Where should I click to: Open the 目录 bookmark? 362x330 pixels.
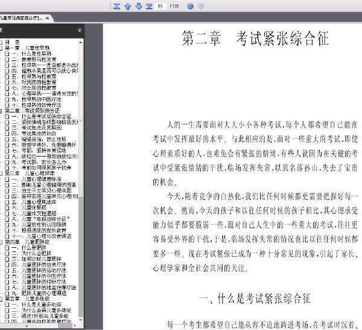tap(13, 42)
